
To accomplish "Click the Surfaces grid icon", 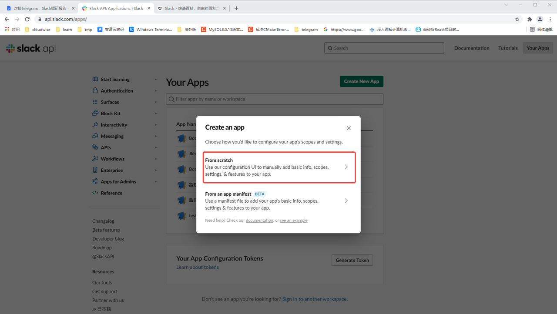I will pos(95,102).
